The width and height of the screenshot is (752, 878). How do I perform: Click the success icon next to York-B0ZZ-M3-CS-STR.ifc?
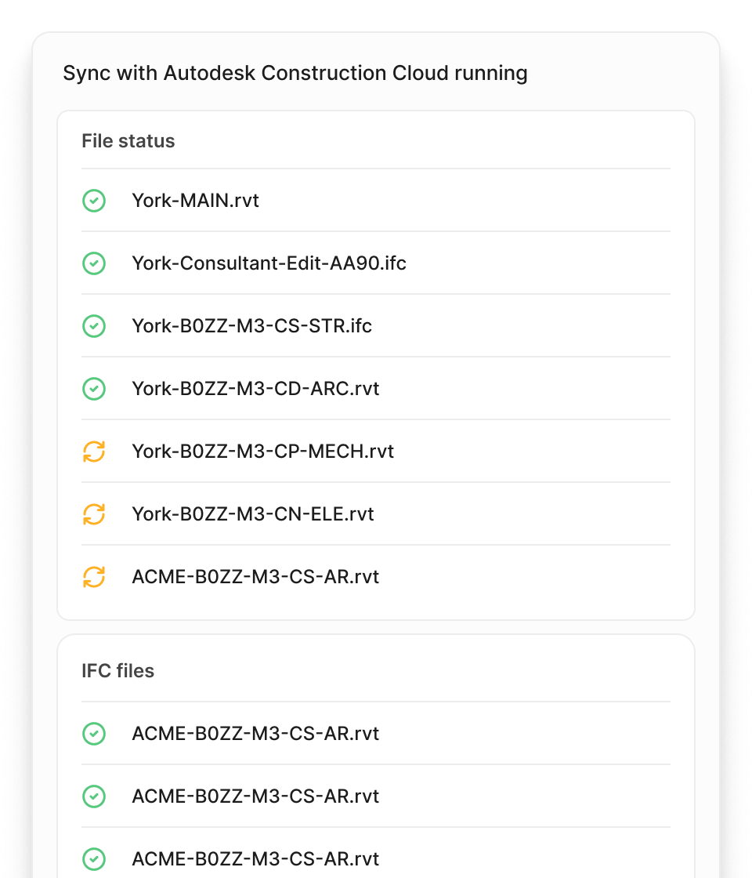94,326
